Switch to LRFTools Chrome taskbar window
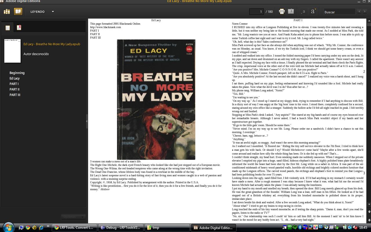Viewport: 371px width, 232px height. click(x=74, y=228)
